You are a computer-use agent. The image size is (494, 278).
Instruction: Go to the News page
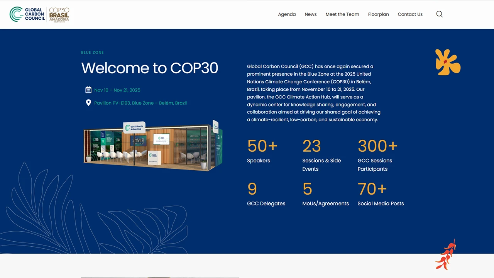pyautogui.click(x=310, y=14)
